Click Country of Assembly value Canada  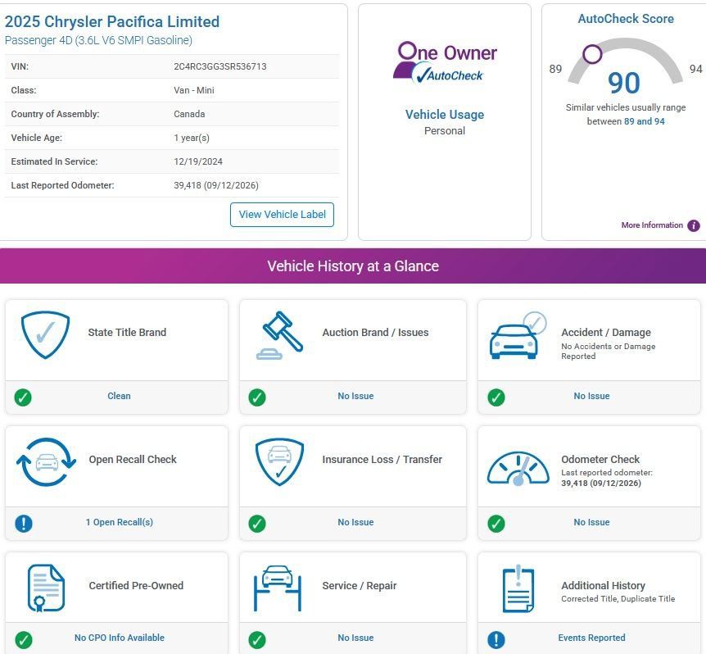(189, 114)
